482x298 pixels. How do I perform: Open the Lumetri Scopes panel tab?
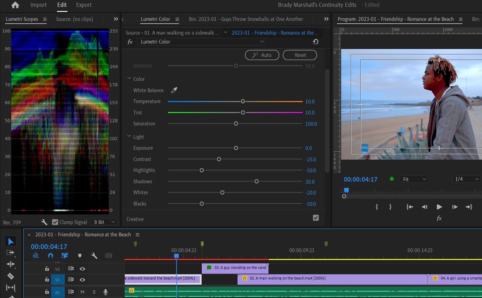tap(22, 19)
